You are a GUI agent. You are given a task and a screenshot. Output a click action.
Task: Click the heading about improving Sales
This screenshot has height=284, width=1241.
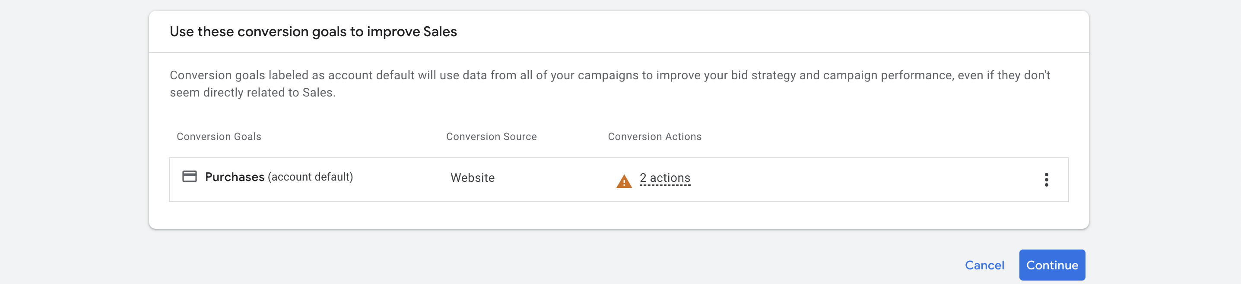[x=313, y=32]
